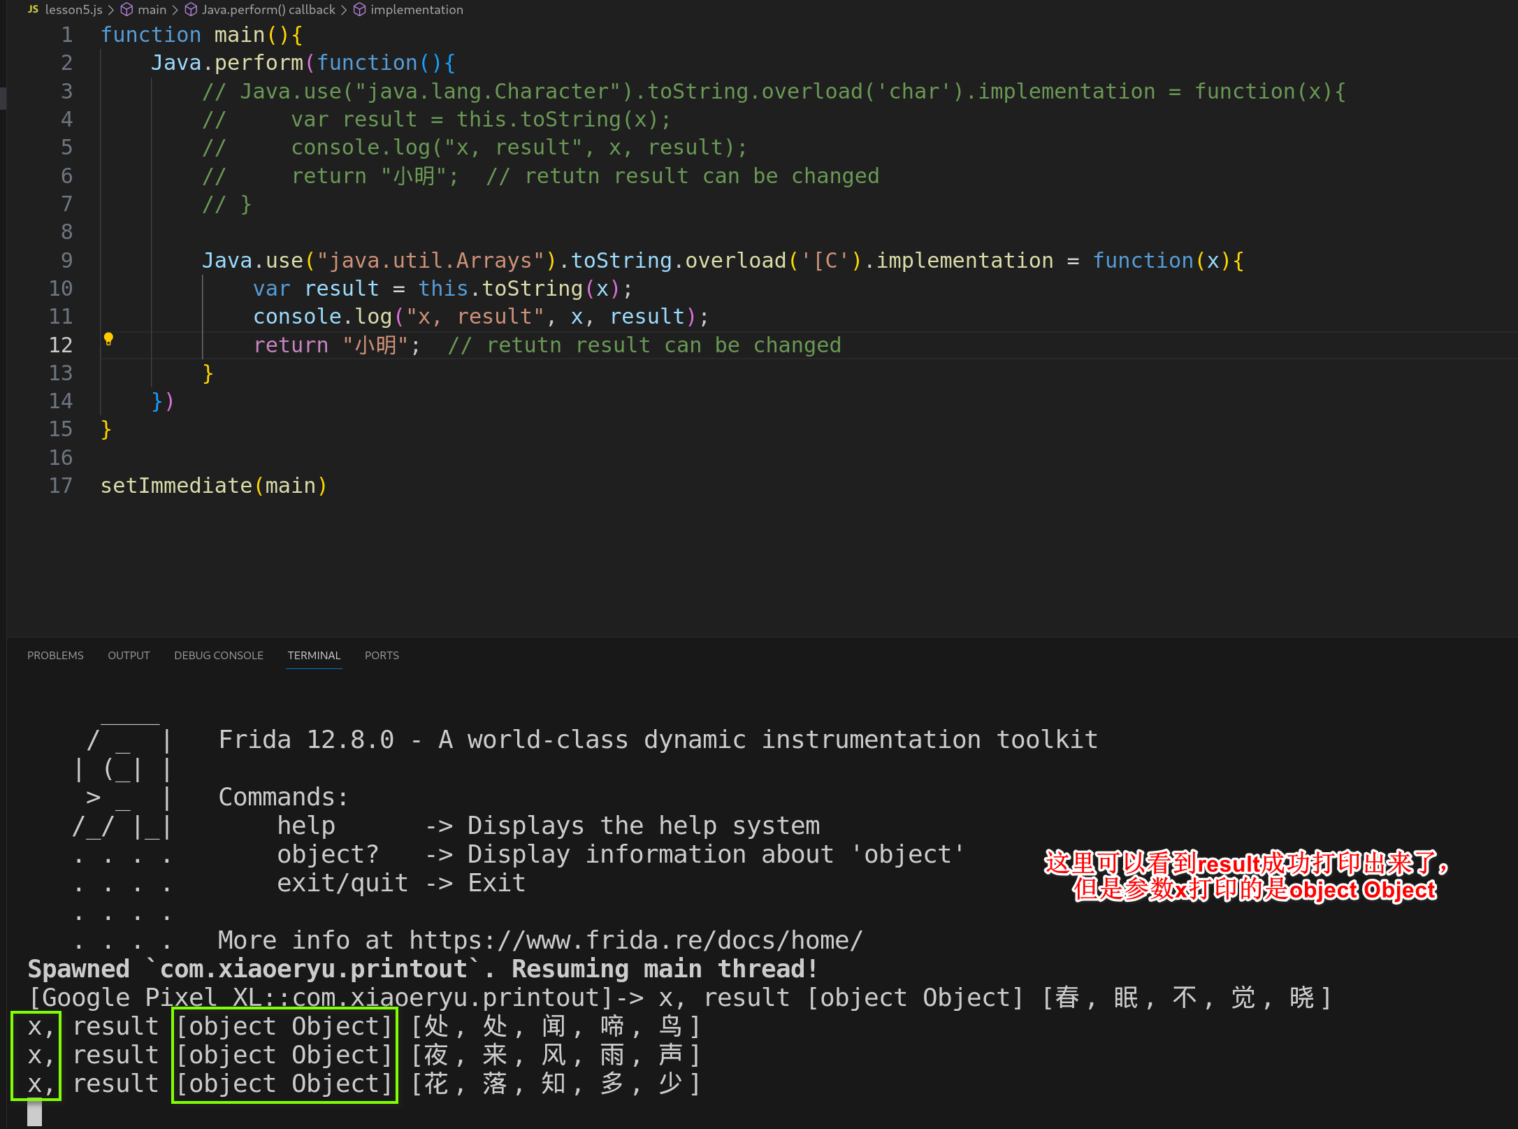Click terminal output row '[处, 处, 闻, 啼, 鸟]'

click(x=556, y=1026)
